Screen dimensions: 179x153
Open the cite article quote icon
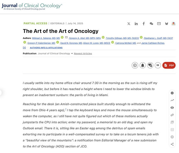tap(158, 65)
